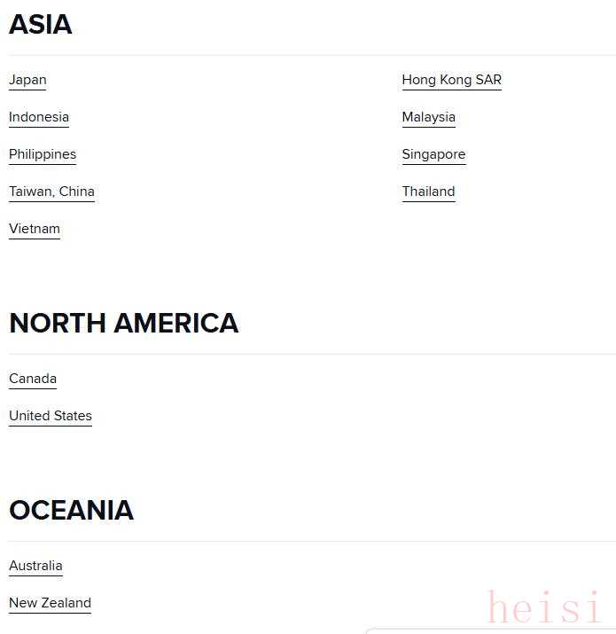Open the Japan region link
The width and height of the screenshot is (616, 634).
(27, 80)
